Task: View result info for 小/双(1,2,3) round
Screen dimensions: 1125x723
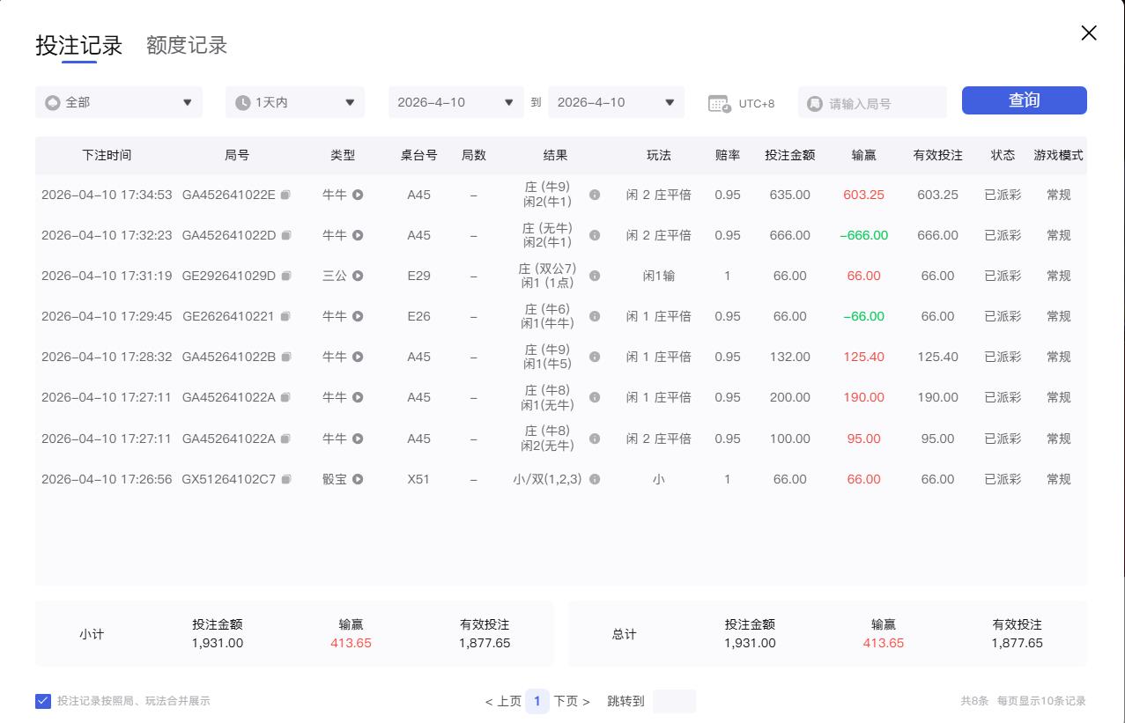Action: click(594, 479)
